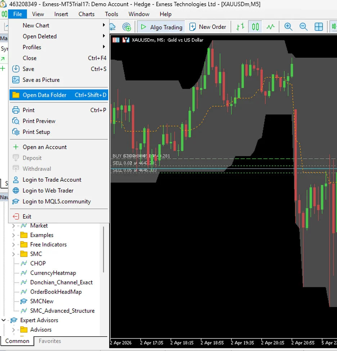Toggle the Algo Trading button
The height and width of the screenshot is (351, 337).
162,27
